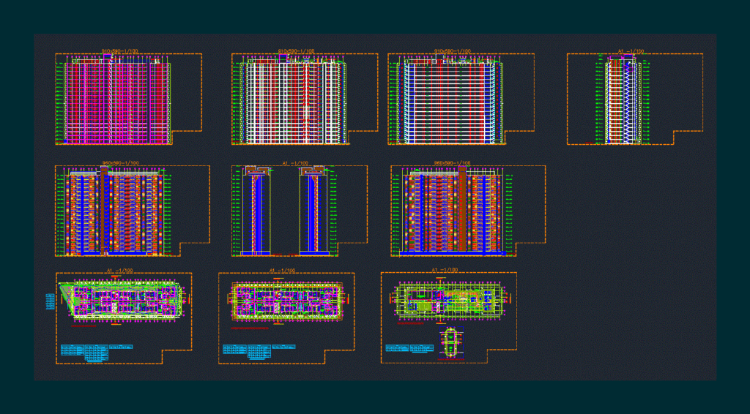
Task: Click the 'A1 -1/100' label above yellow-green plan
Action: (x=445, y=270)
